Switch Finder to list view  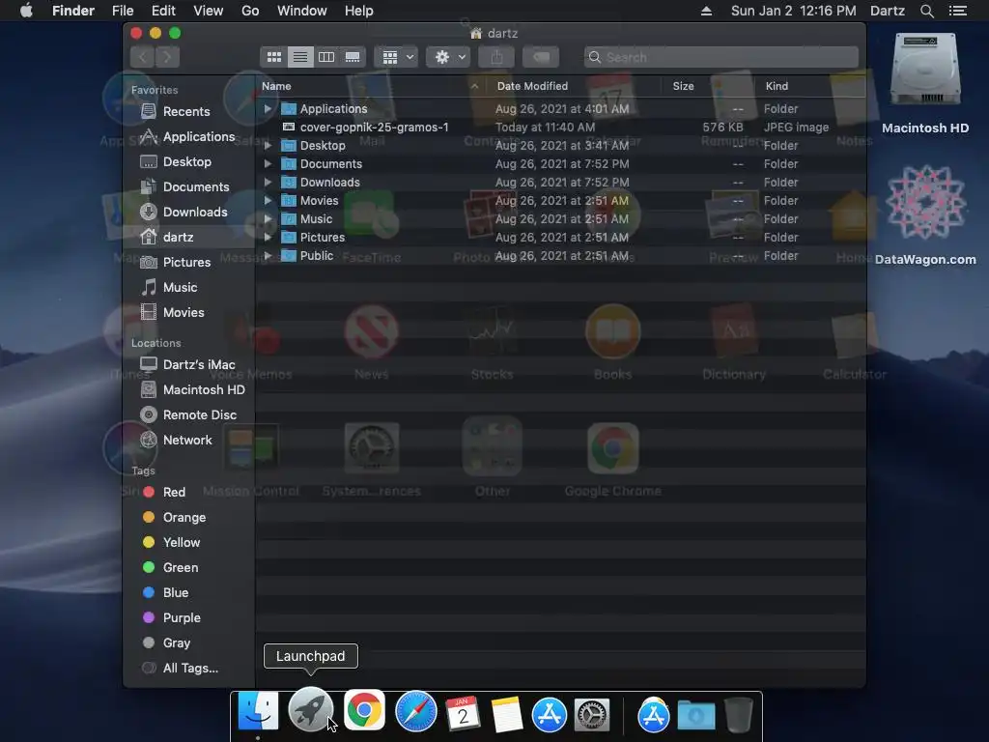point(300,57)
